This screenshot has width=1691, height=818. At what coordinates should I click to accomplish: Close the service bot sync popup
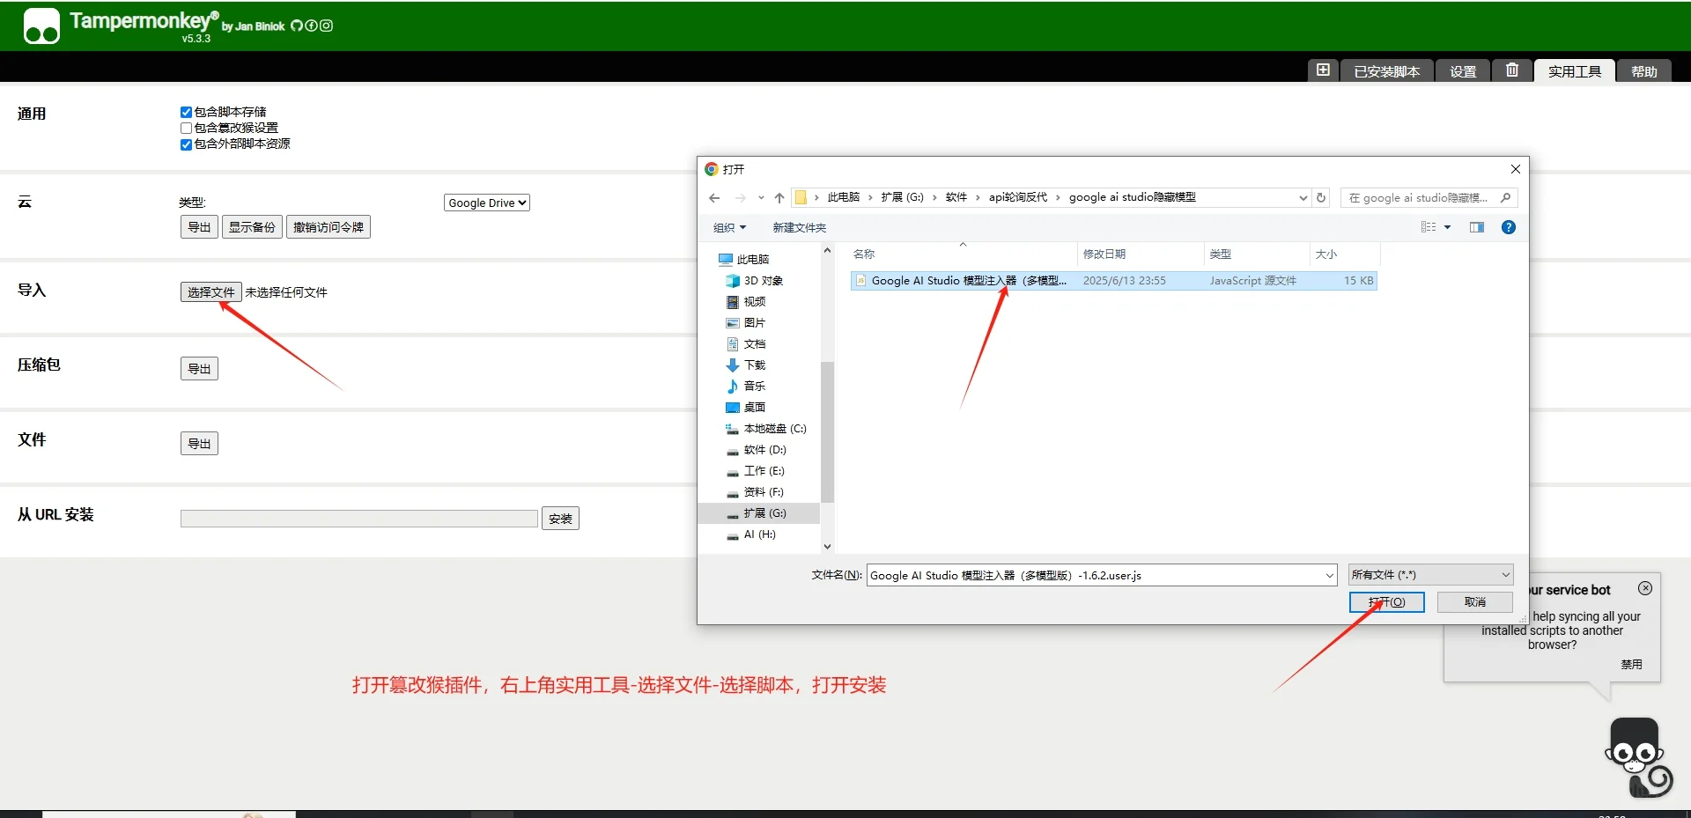pyautogui.click(x=1645, y=588)
